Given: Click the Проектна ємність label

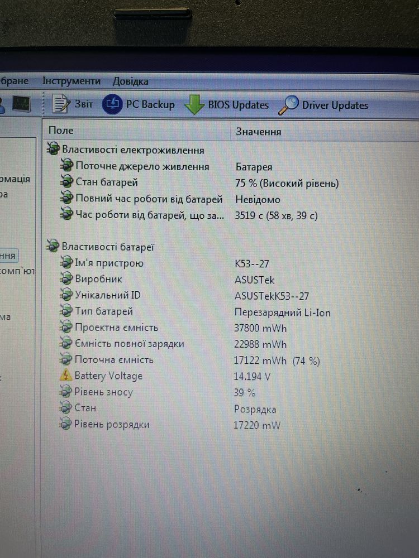Looking at the screenshot, I should [x=116, y=328].
